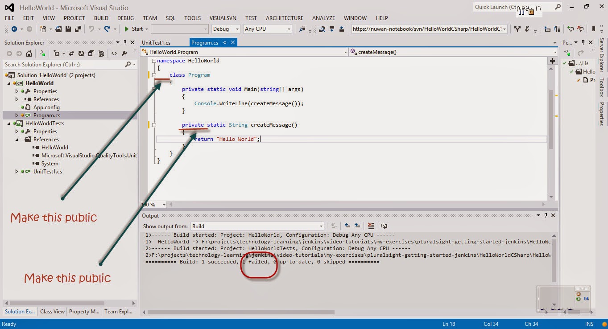Click the Navigate Backward toolbar arrow
This screenshot has height=329, width=608.
[x=14, y=29]
